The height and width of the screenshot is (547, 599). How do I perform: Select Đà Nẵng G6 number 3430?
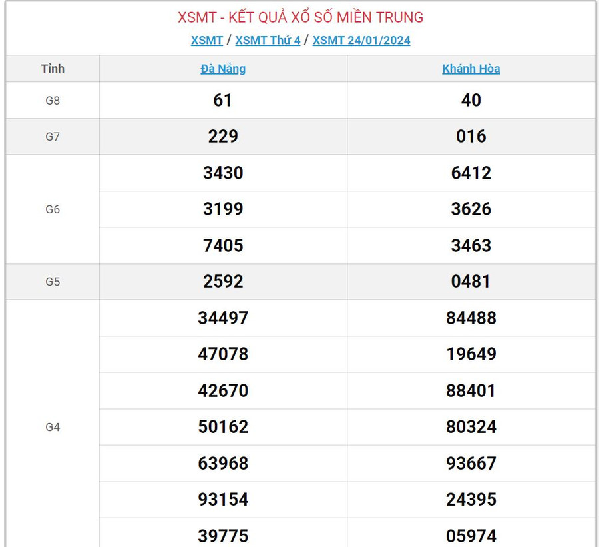pyautogui.click(x=223, y=173)
